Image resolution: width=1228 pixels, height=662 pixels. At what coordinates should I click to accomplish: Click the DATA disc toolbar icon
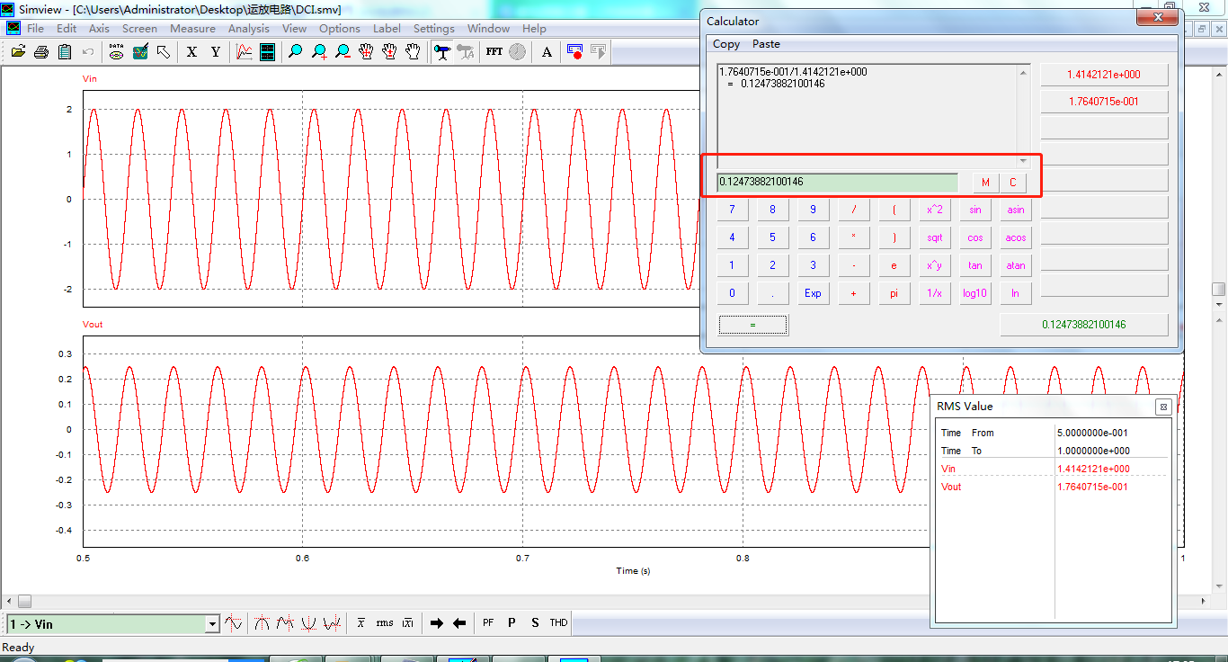tap(116, 52)
